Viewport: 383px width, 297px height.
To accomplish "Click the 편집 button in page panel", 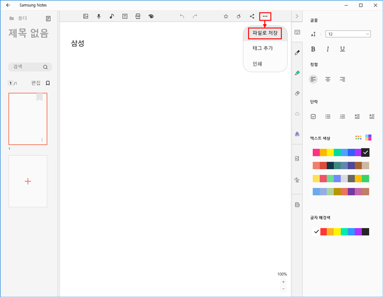I will point(35,83).
